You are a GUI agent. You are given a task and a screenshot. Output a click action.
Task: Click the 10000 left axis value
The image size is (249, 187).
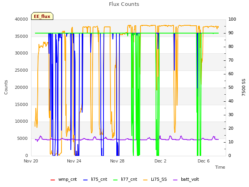click(x=21, y=122)
